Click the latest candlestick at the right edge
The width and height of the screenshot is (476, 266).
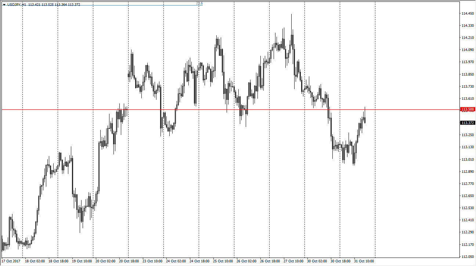(365, 120)
